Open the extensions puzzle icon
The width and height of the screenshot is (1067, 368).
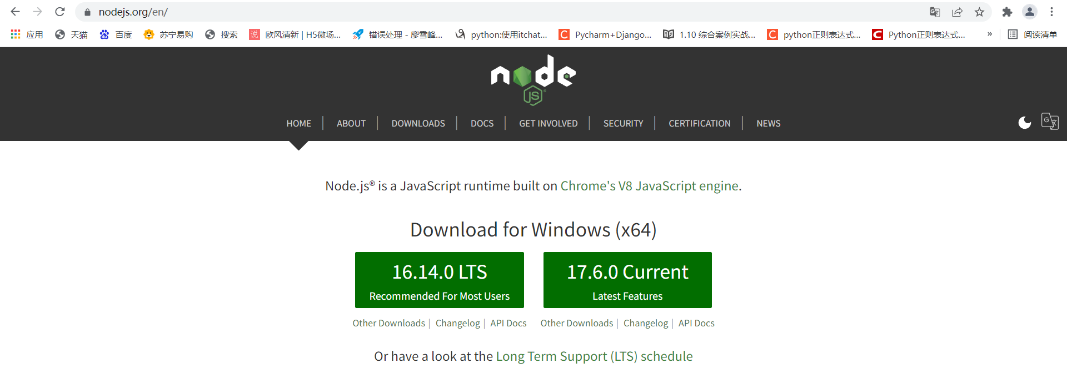[1007, 12]
